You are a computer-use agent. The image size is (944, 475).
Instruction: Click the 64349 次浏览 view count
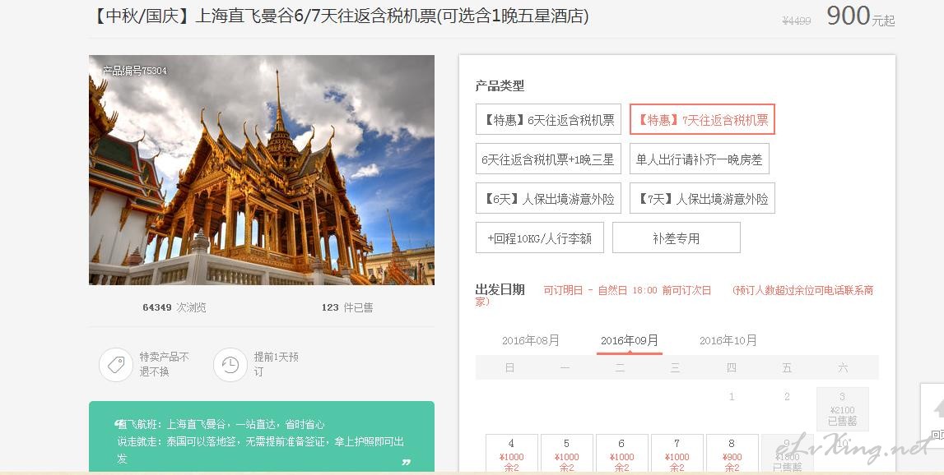[174, 307]
